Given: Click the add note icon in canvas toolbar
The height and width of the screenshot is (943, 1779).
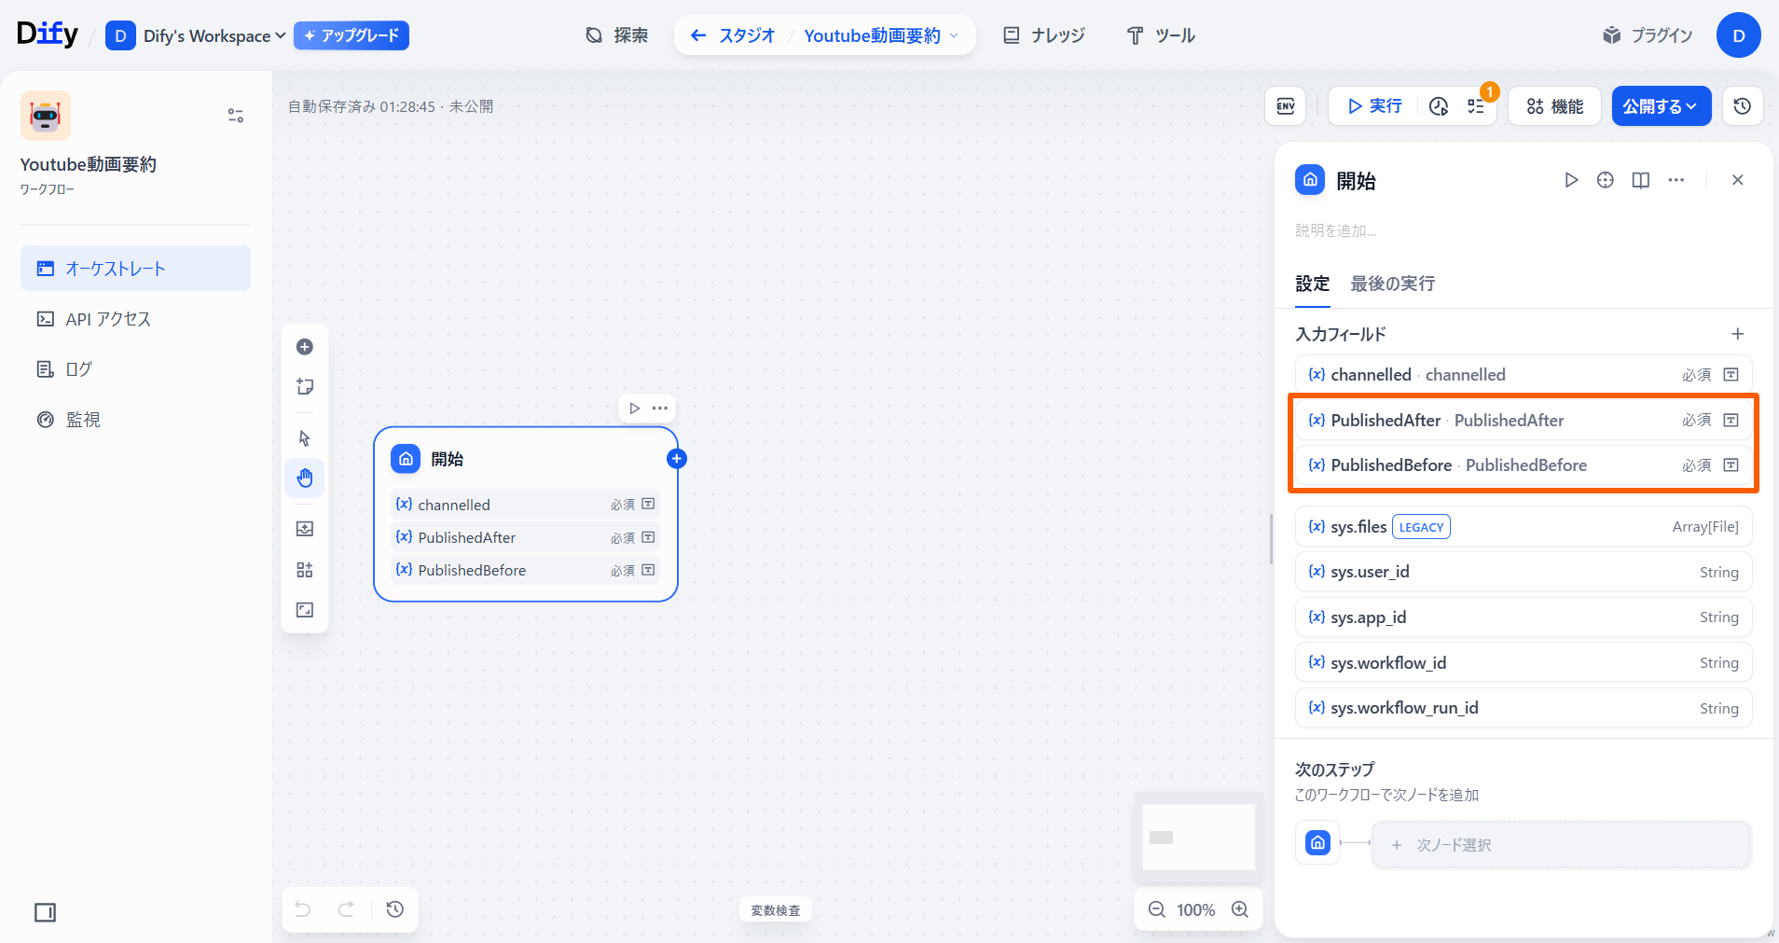Looking at the screenshot, I should (305, 386).
